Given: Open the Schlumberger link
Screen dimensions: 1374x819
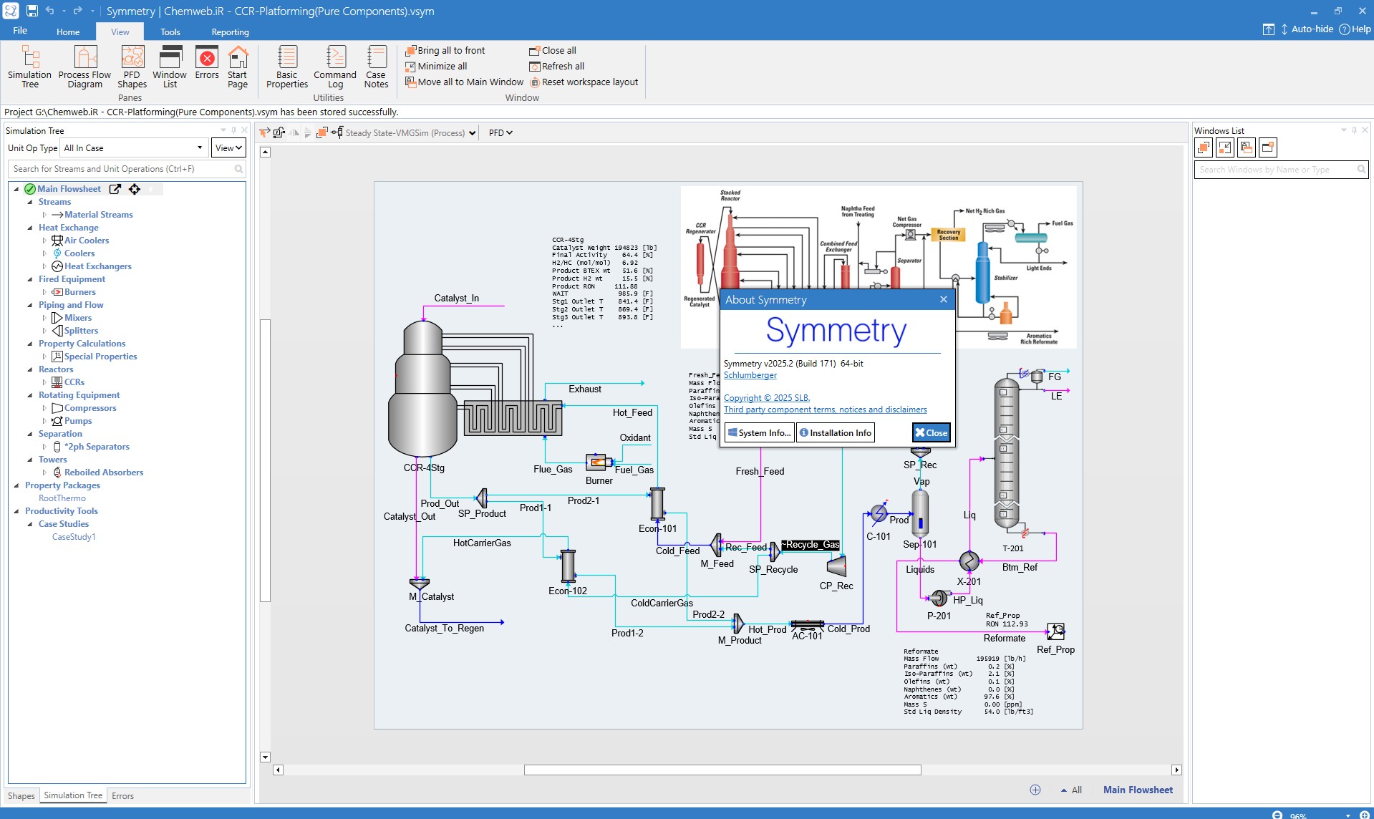Looking at the screenshot, I should [750, 375].
